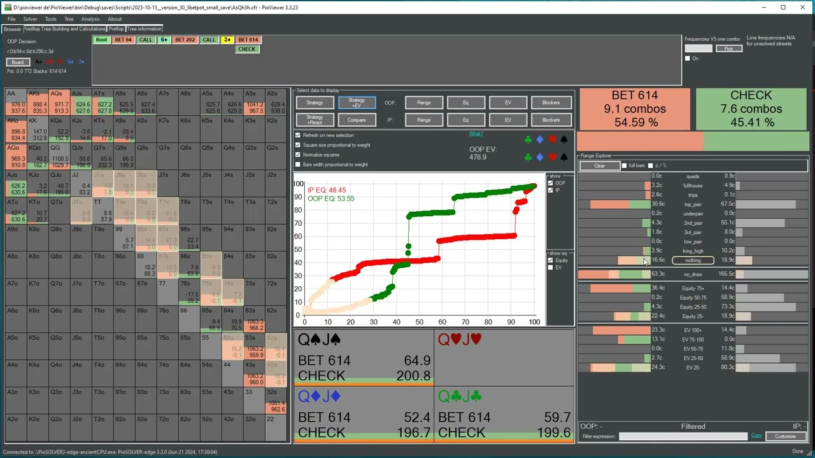Select the AA hand cell in the matrix
815x458 pixels.
point(17,101)
